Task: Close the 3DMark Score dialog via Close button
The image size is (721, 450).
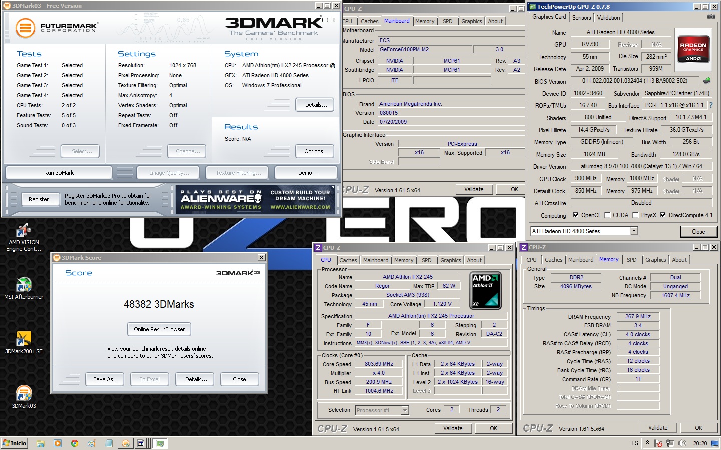Action: [239, 379]
